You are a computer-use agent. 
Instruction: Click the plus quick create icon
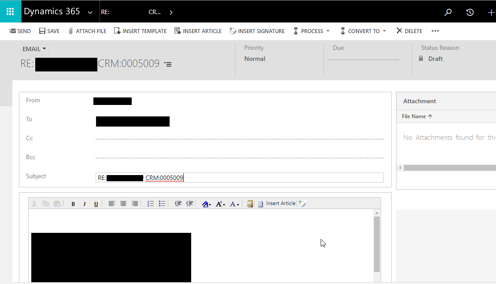coord(491,12)
